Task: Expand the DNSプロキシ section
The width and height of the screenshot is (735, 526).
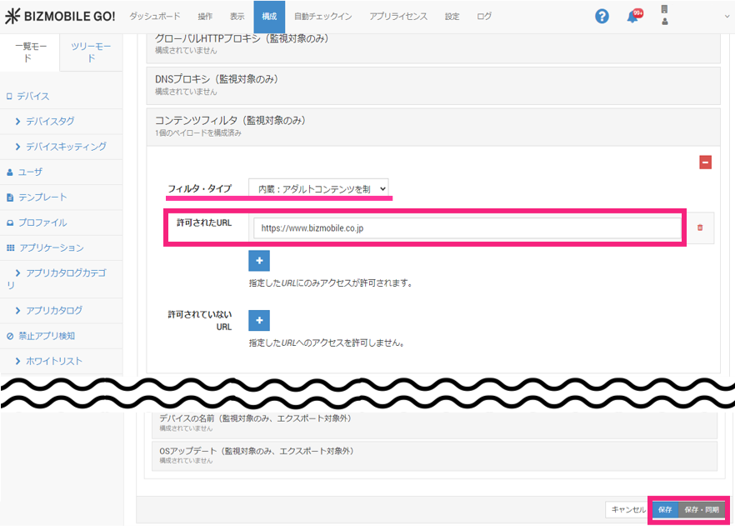Action: (x=432, y=84)
